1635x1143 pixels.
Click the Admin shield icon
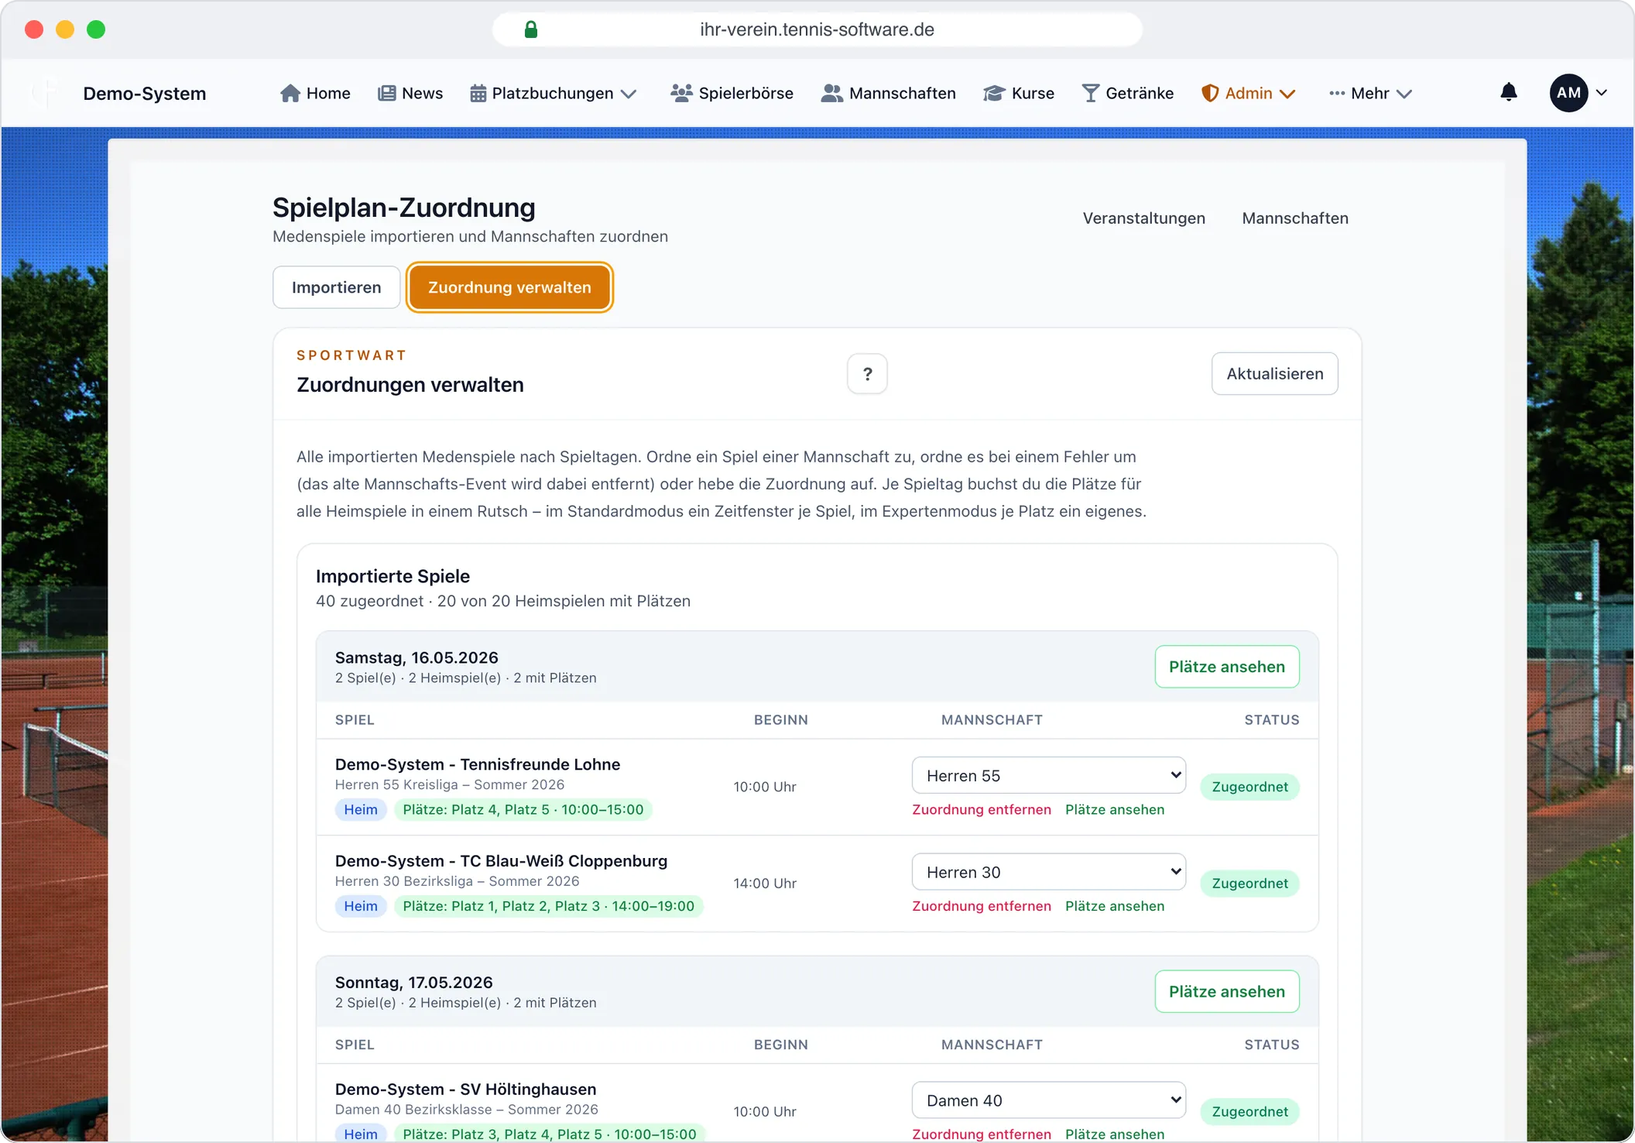(1209, 94)
